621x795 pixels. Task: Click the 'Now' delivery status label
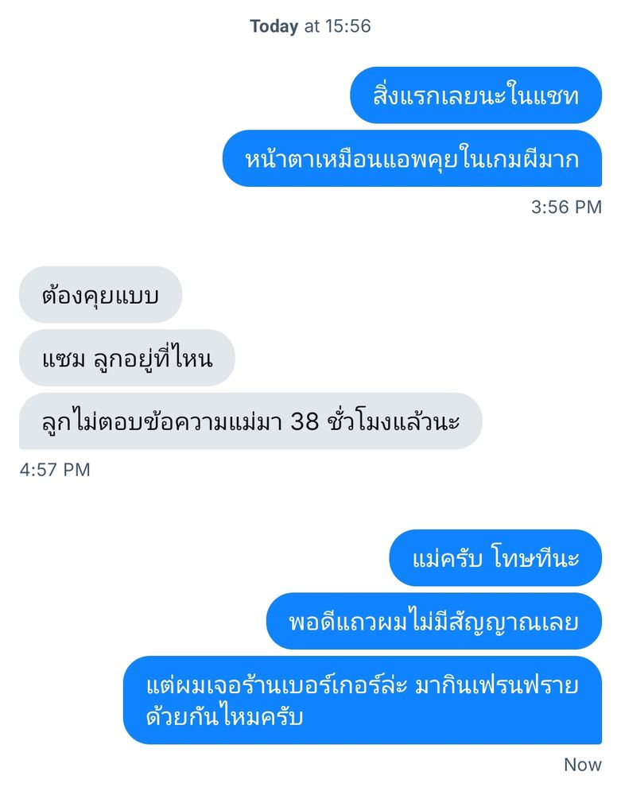click(x=583, y=765)
